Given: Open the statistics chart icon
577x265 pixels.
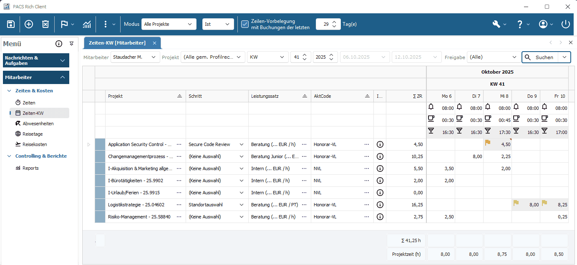Looking at the screenshot, I should pos(86,24).
